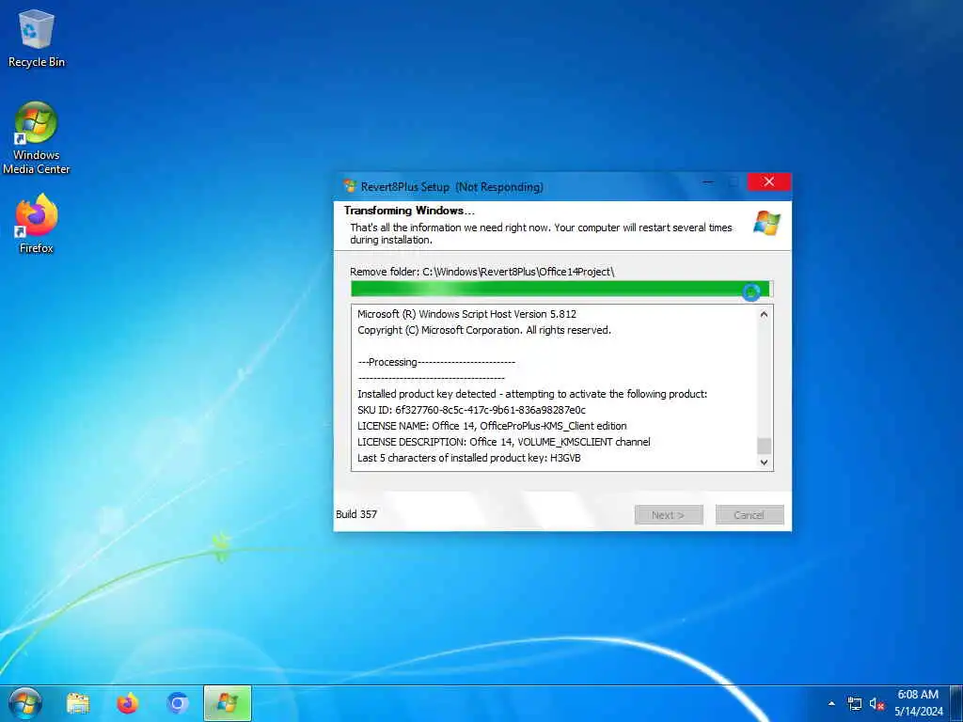
Task: Click the ---Processing--- log line
Action: (x=436, y=362)
